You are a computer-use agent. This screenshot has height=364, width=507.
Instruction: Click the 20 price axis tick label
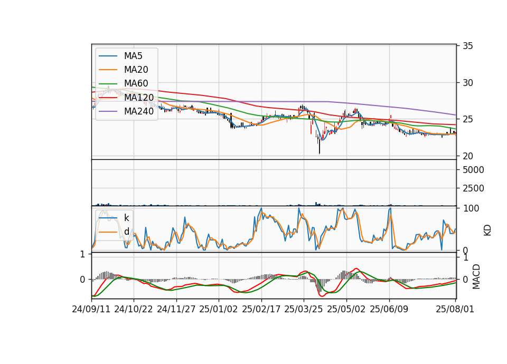[x=468, y=156]
